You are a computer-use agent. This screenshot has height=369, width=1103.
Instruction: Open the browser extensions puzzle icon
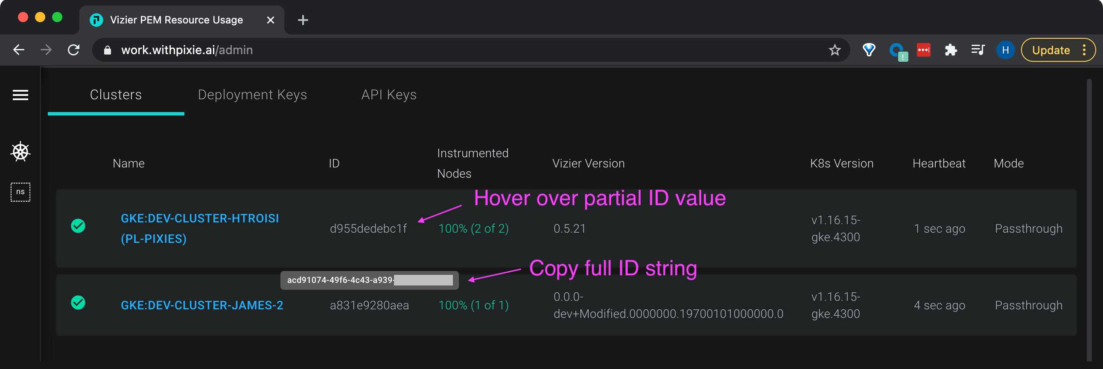pos(951,50)
